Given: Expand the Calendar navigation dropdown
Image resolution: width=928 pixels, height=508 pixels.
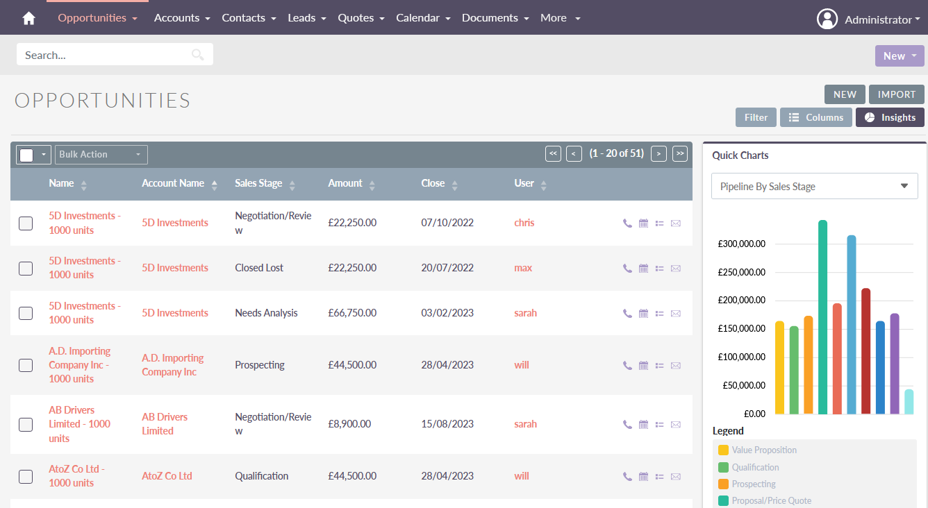Looking at the screenshot, I should click(x=423, y=18).
